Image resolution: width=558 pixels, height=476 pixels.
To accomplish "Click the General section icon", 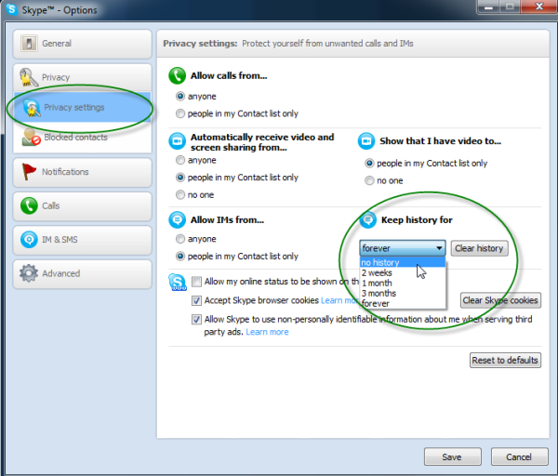I will (x=29, y=44).
